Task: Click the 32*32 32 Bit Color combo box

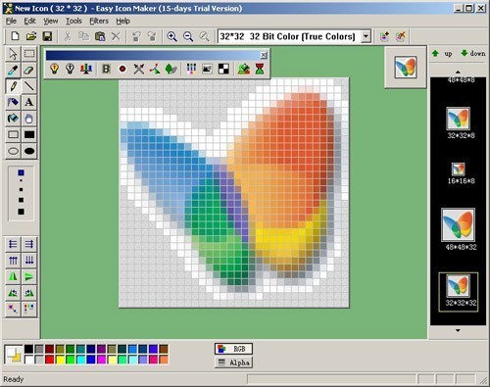Action: (x=294, y=36)
